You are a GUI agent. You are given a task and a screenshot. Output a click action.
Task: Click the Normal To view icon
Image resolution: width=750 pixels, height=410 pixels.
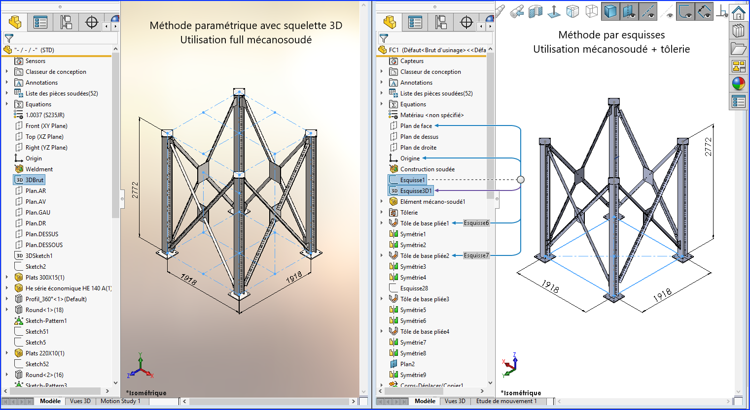[554, 11]
